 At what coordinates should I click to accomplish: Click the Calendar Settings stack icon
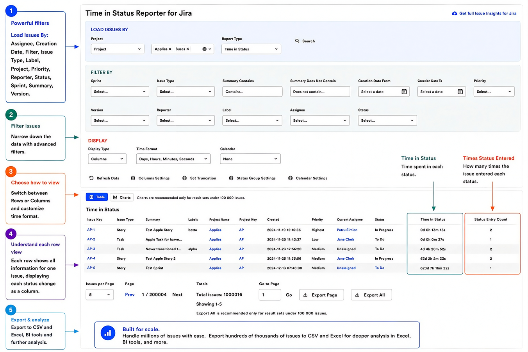tap(291, 178)
